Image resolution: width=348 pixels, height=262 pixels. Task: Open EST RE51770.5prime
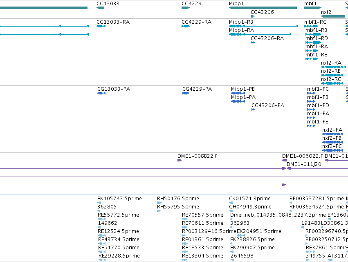[x=118, y=248]
